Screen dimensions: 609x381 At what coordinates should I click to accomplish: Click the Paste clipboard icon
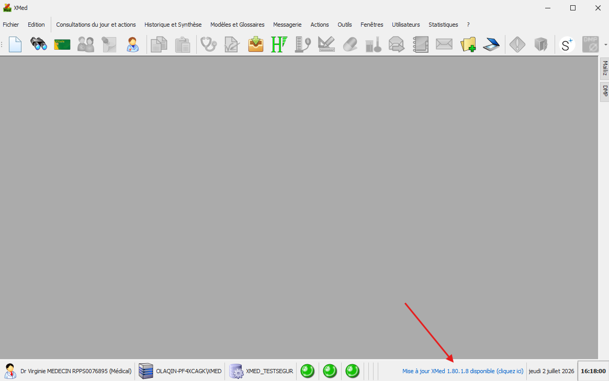pyautogui.click(x=183, y=44)
